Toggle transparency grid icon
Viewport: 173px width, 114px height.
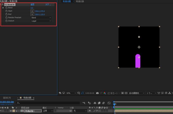[x=126, y=93]
